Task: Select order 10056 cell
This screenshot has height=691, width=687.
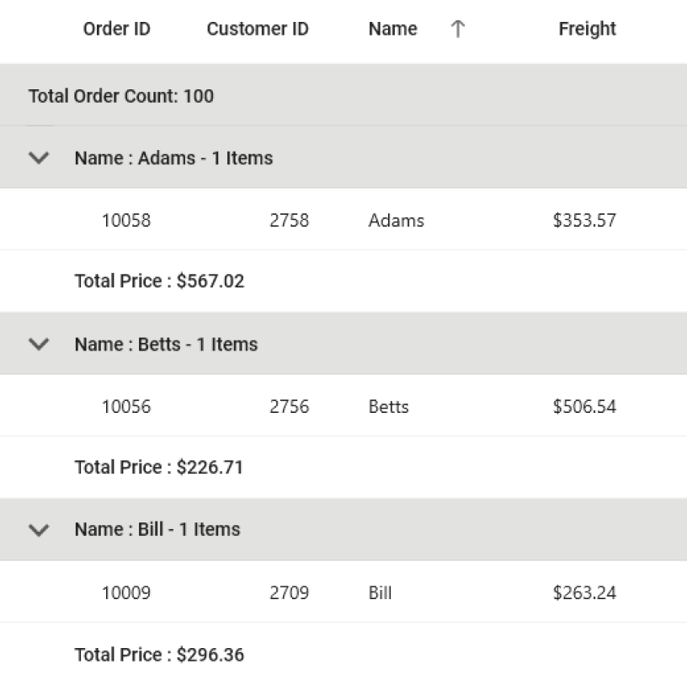Action: pos(126,407)
